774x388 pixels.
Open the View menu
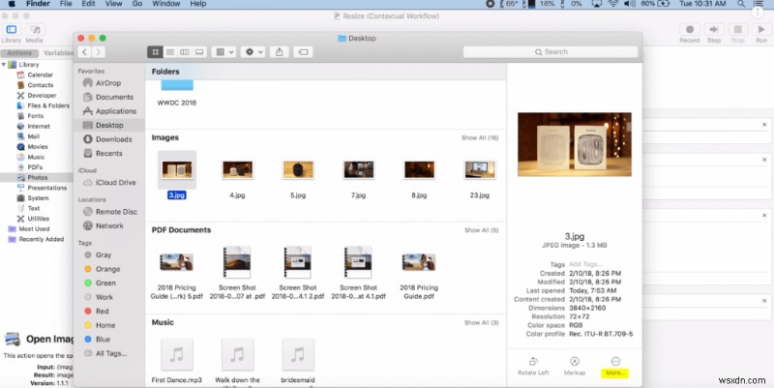point(113,4)
